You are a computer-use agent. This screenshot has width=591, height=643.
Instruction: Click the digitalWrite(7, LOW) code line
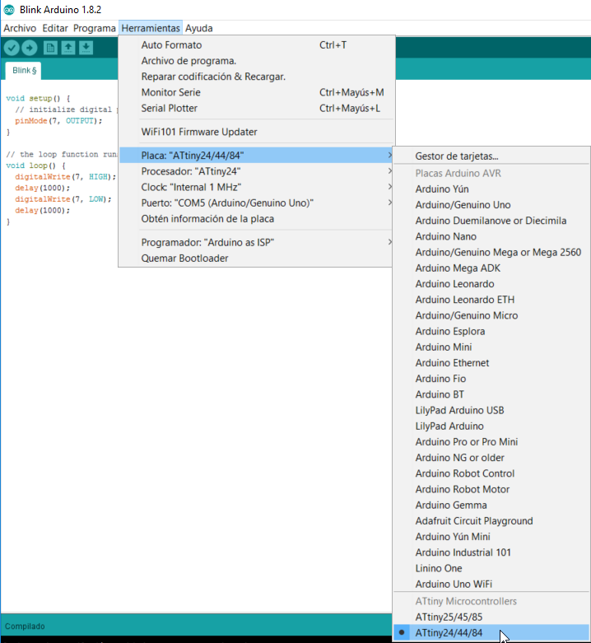pyautogui.click(x=63, y=199)
